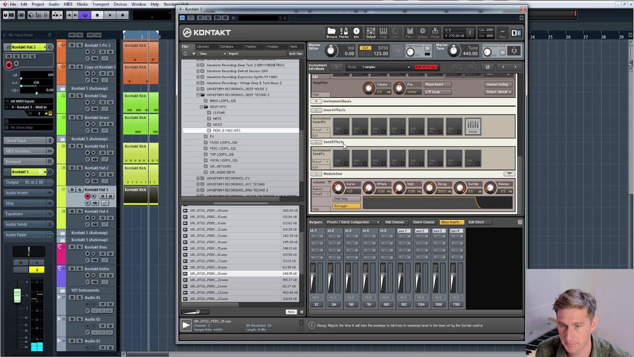Select the KICKS folder in DRUM HITS
Screen dimensions: 634x357
coord(217,125)
